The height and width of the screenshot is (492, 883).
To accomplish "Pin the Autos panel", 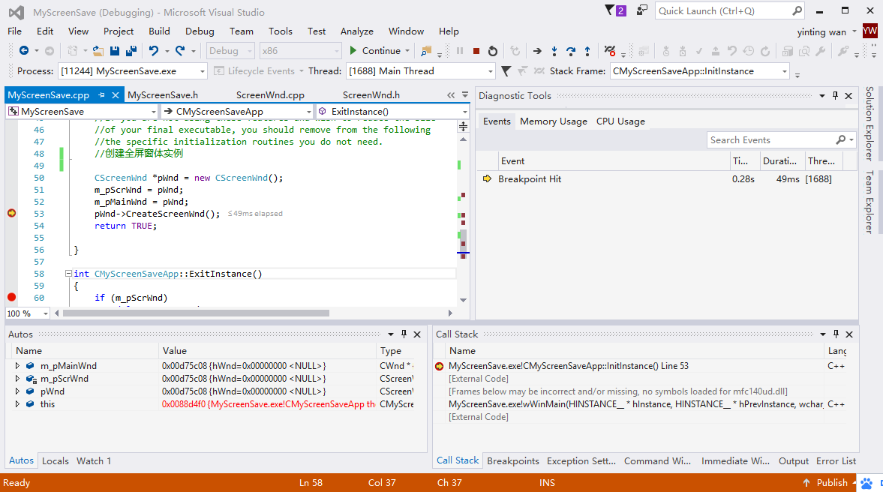I will click(404, 334).
